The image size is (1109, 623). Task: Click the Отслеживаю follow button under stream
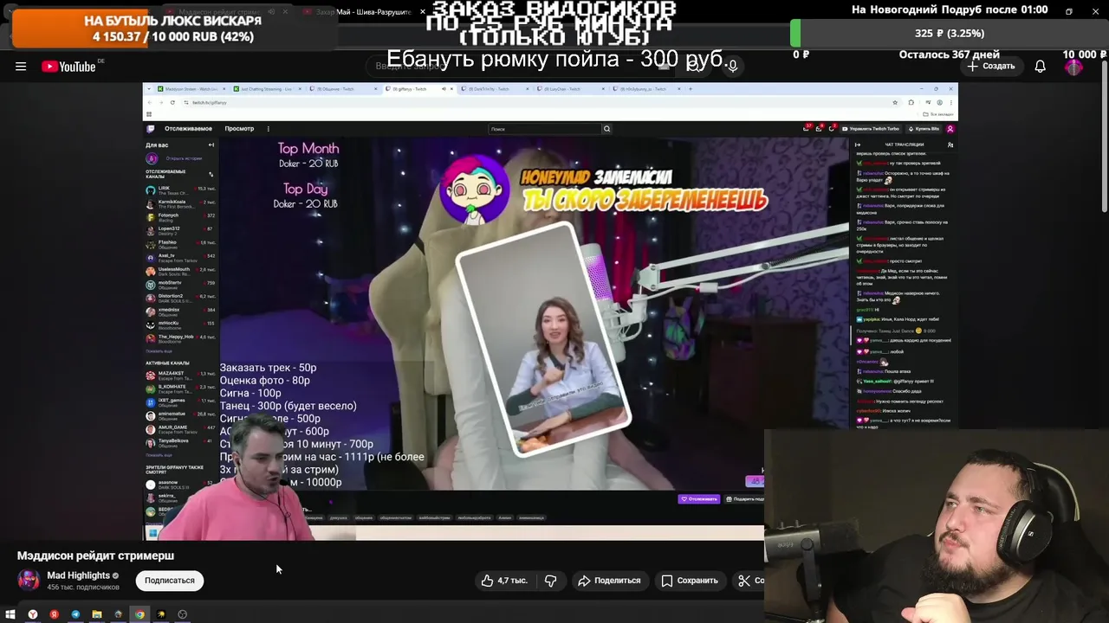[x=699, y=499]
